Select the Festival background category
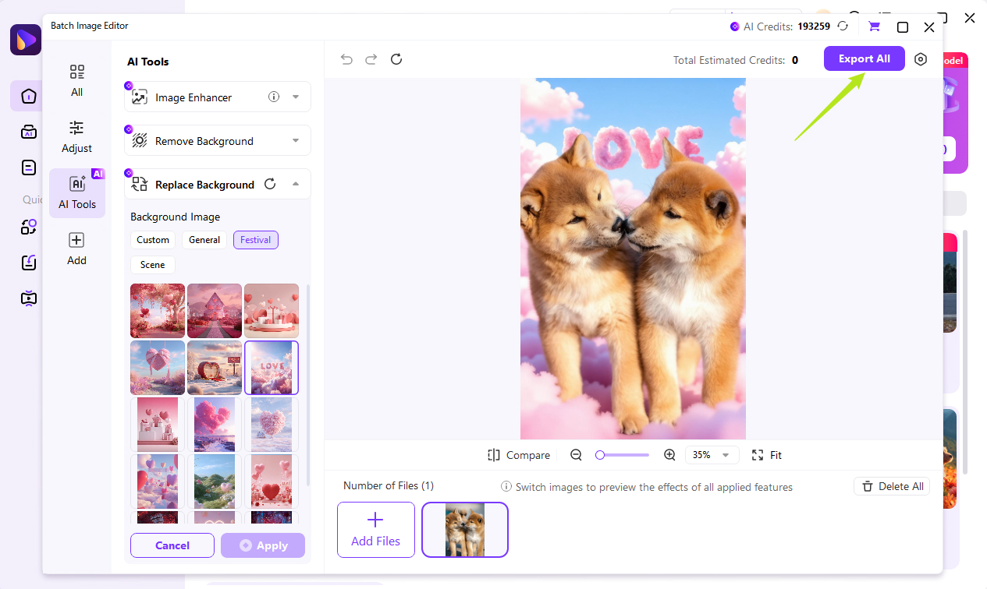The height and width of the screenshot is (589, 987). pyautogui.click(x=256, y=240)
